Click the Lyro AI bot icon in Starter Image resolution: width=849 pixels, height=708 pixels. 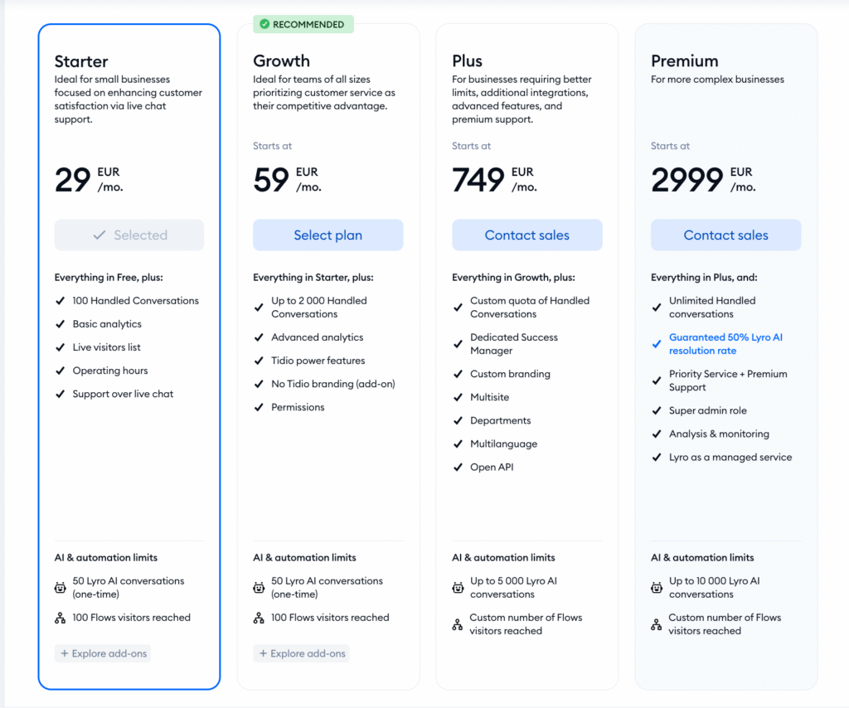click(60, 587)
